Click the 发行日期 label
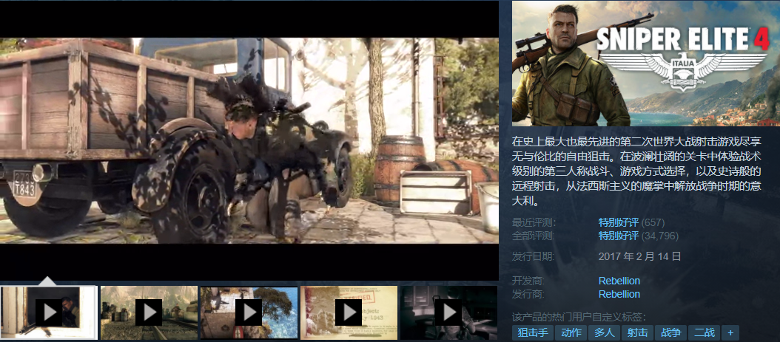The image size is (780, 342). point(534,256)
